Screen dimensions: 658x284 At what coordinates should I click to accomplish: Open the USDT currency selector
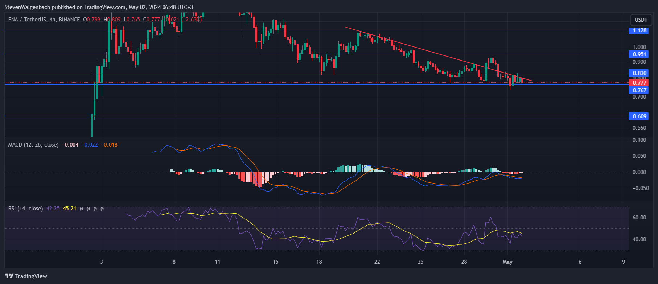pyautogui.click(x=641, y=20)
